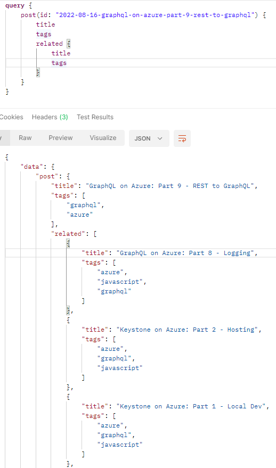
Task: Click the wrap lines icon button
Action: click(x=182, y=138)
